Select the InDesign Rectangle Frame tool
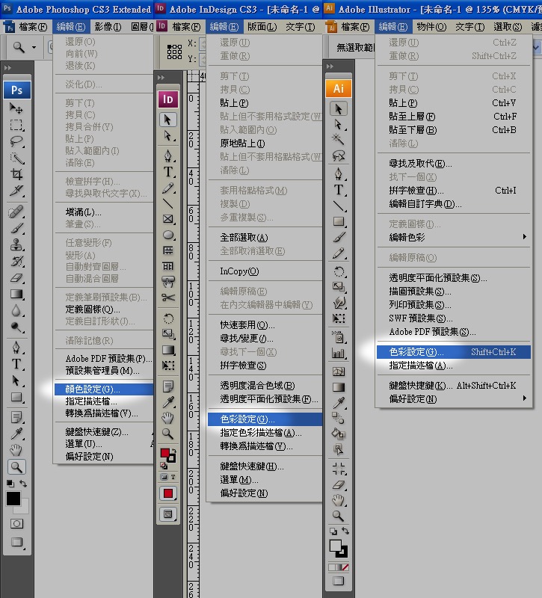The image size is (542, 598). point(167,219)
